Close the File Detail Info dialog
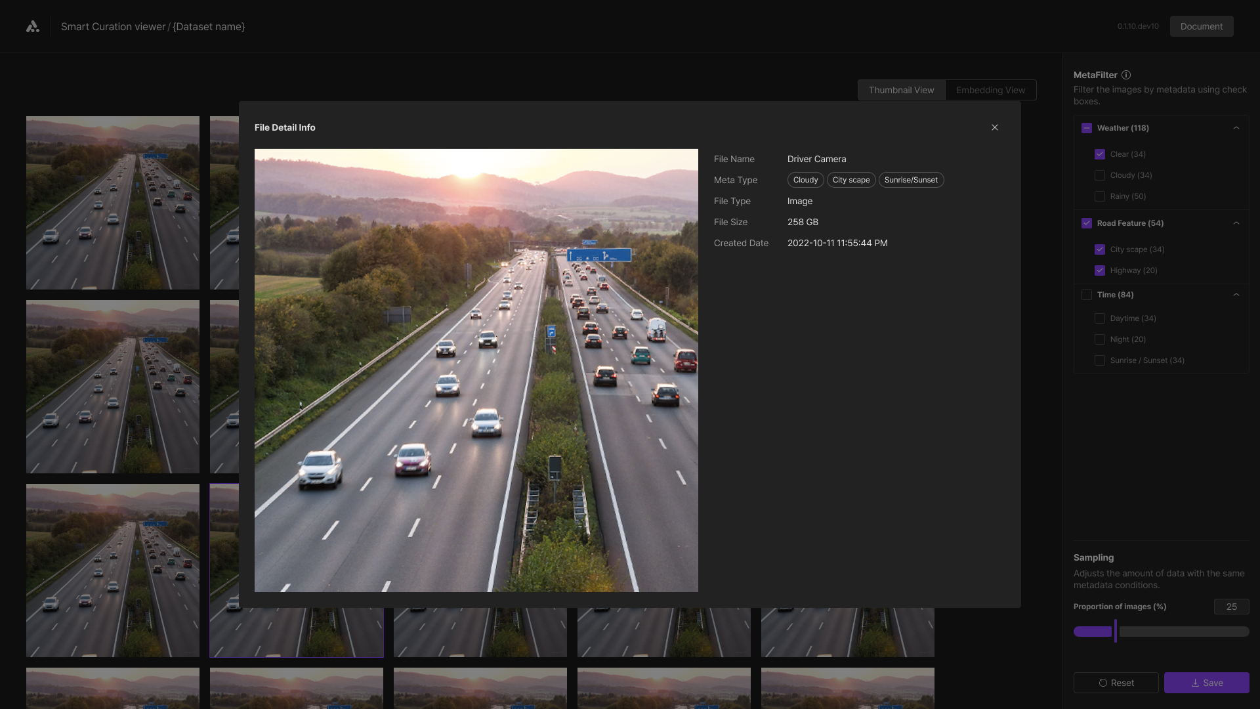 (x=995, y=127)
